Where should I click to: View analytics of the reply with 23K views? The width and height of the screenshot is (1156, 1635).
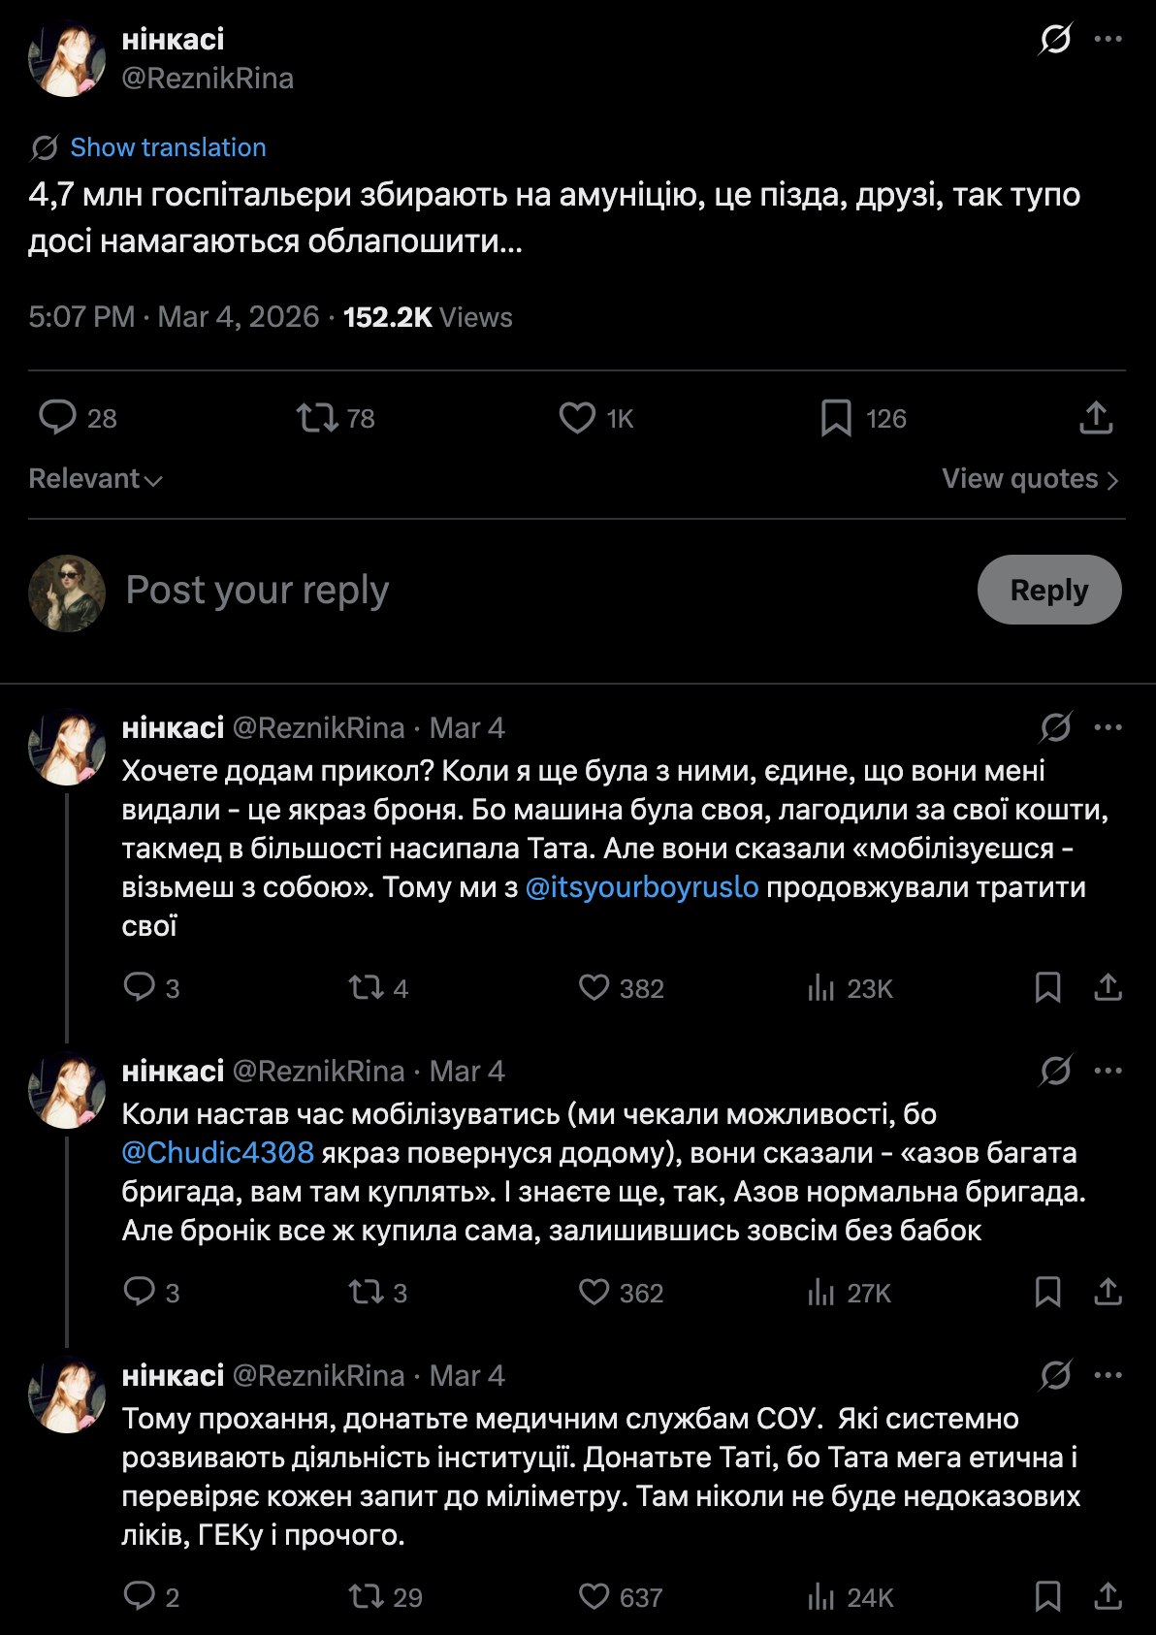pos(820,988)
